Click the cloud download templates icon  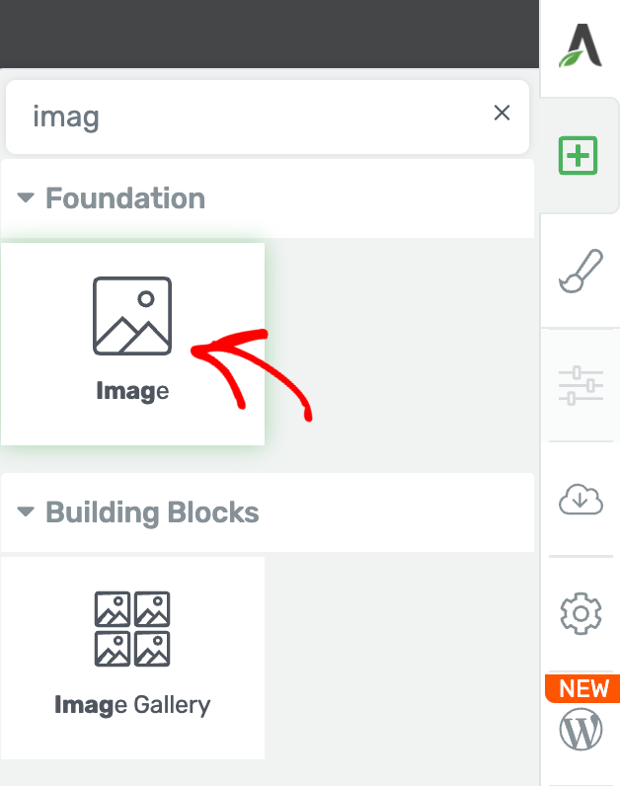click(x=581, y=501)
